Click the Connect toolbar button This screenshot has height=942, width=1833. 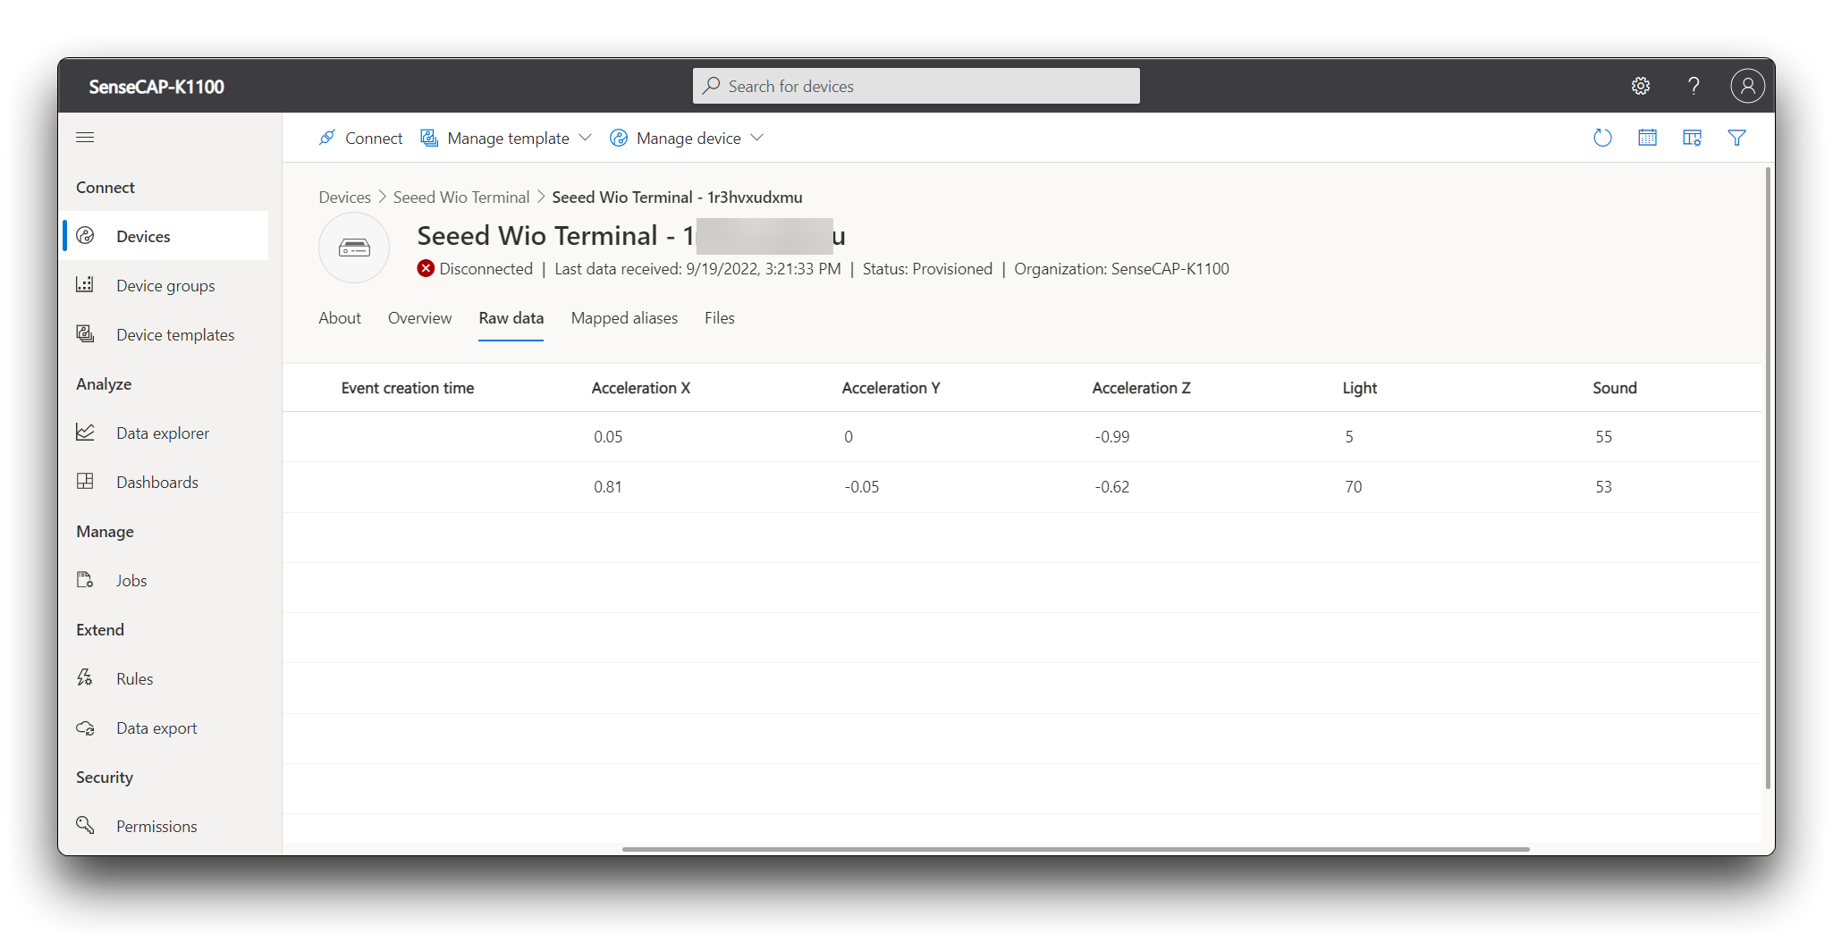pos(361,138)
